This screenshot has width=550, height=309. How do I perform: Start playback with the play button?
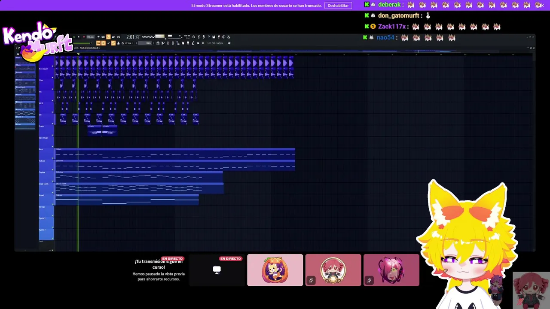74,37
